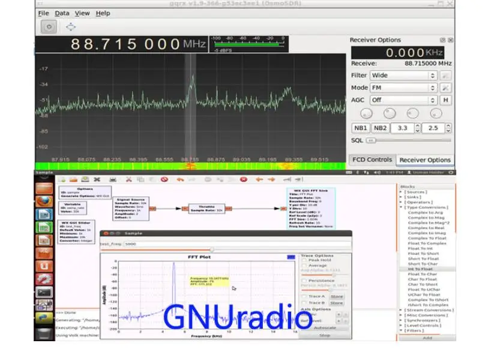Click the Stop button in FFT Plot
Screen dimensions: 500x355
click(325, 335)
